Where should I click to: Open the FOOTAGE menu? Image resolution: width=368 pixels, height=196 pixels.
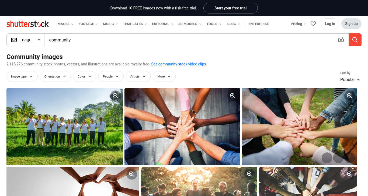click(x=88, y=24)
